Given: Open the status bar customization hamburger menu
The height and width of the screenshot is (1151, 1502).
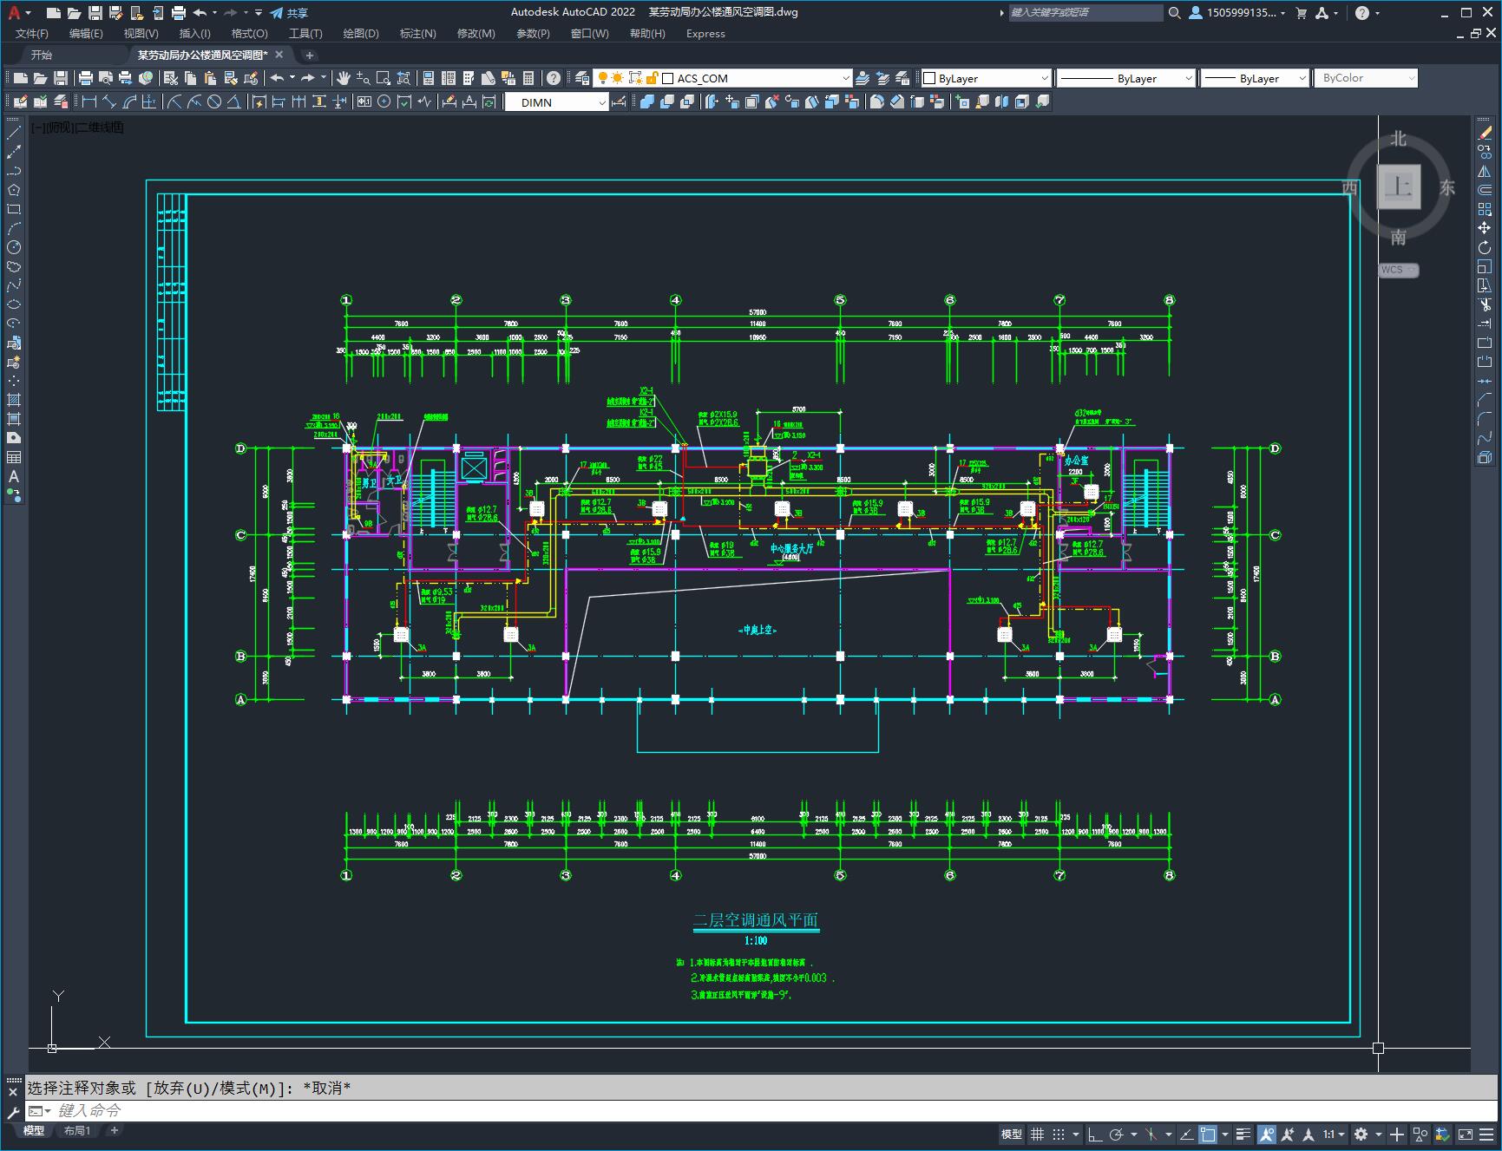Looking at the screenshot, I should (x=1487, y=1134).
